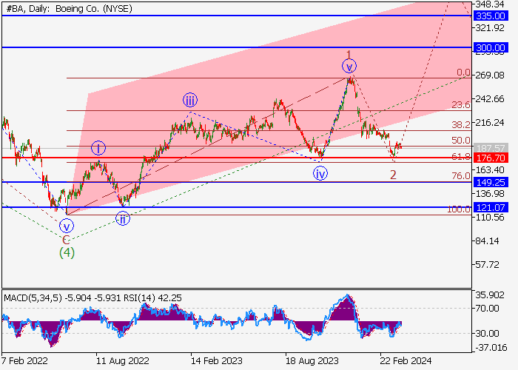This screenshot has width=518, height=370.
Task: Click circled wave v marker above C
Action: coord(67,226)
